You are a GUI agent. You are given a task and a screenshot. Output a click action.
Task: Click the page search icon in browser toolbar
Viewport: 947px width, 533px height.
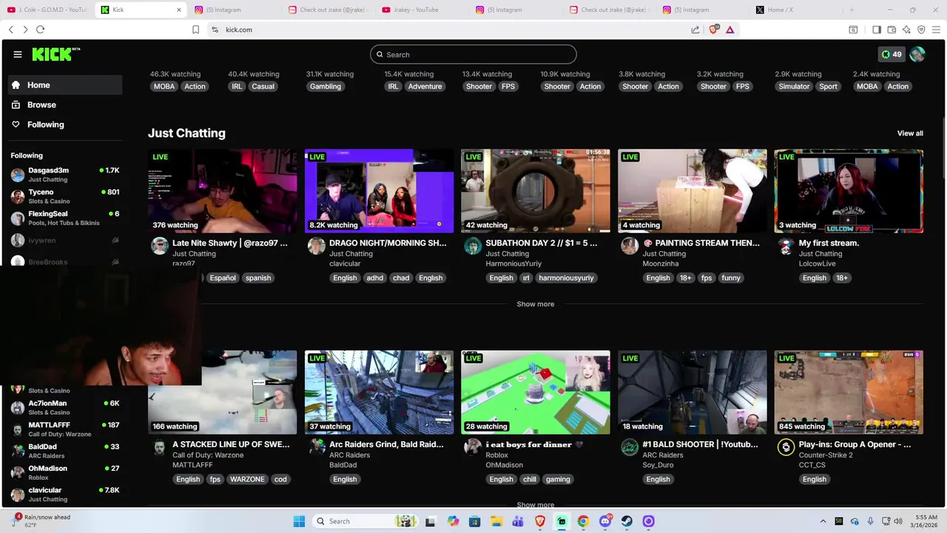coord(853,30)
